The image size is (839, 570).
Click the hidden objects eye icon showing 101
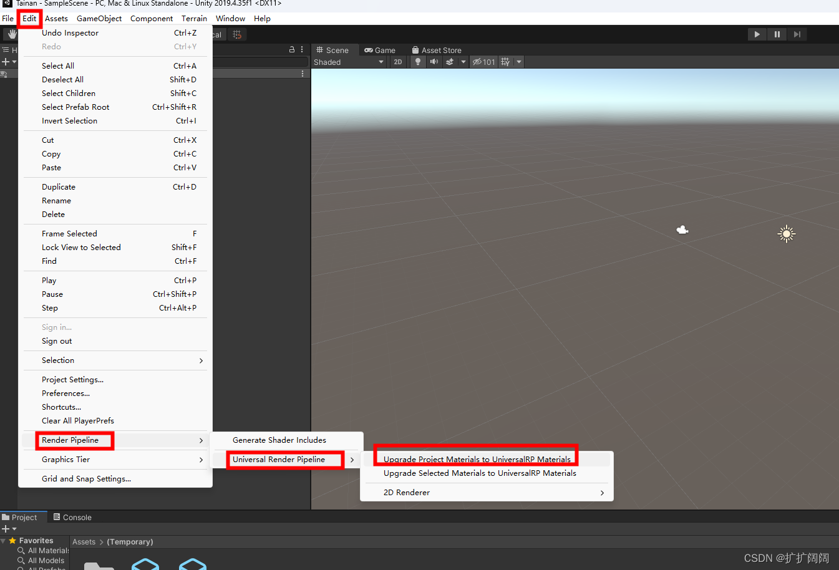[x=483, y=62]
